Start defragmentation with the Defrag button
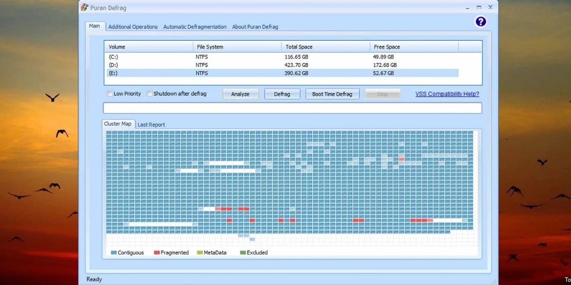The height and width of the screenshot is (285, 571). coord(282,94)
